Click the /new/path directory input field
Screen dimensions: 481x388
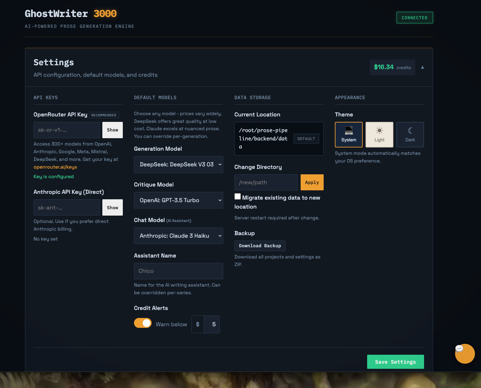(x=266, y=182)
